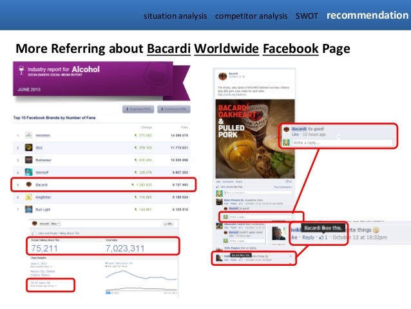411x309 pixels.
Task: Click Like under enlarged 'So good!' reply
Action: (x=295, y=134)
